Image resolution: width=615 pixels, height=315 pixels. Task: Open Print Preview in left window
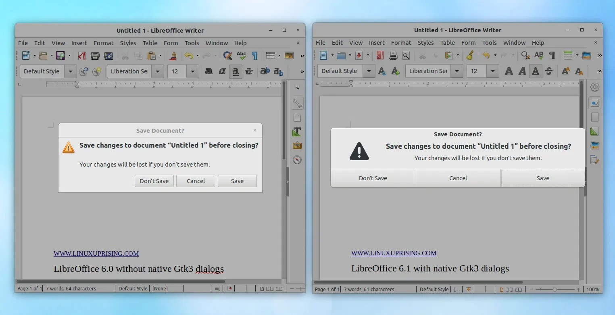[108, 56]
